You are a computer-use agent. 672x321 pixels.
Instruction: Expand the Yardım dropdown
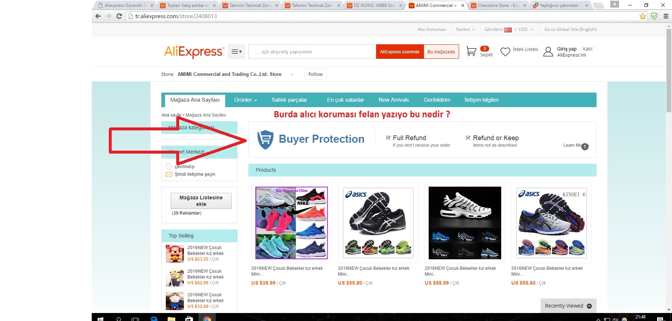(465, 29)
